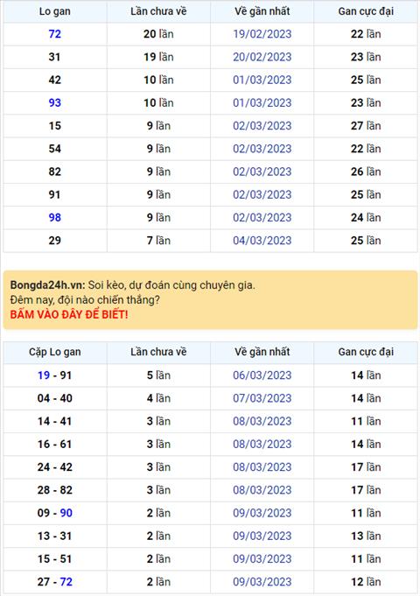Image resolution: width=420 pixels, height=596 pixels.
Task: Select the pair 04 - 40
Action: pos(55,398)
